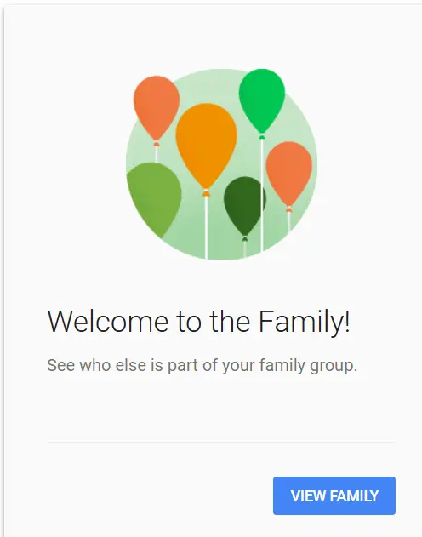Click the white string of the orange balloon

click(x=206, y=228)
